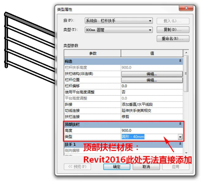205x181 pixels.
Task: Confirm with the 确定 button
Action: pos(117,167)
